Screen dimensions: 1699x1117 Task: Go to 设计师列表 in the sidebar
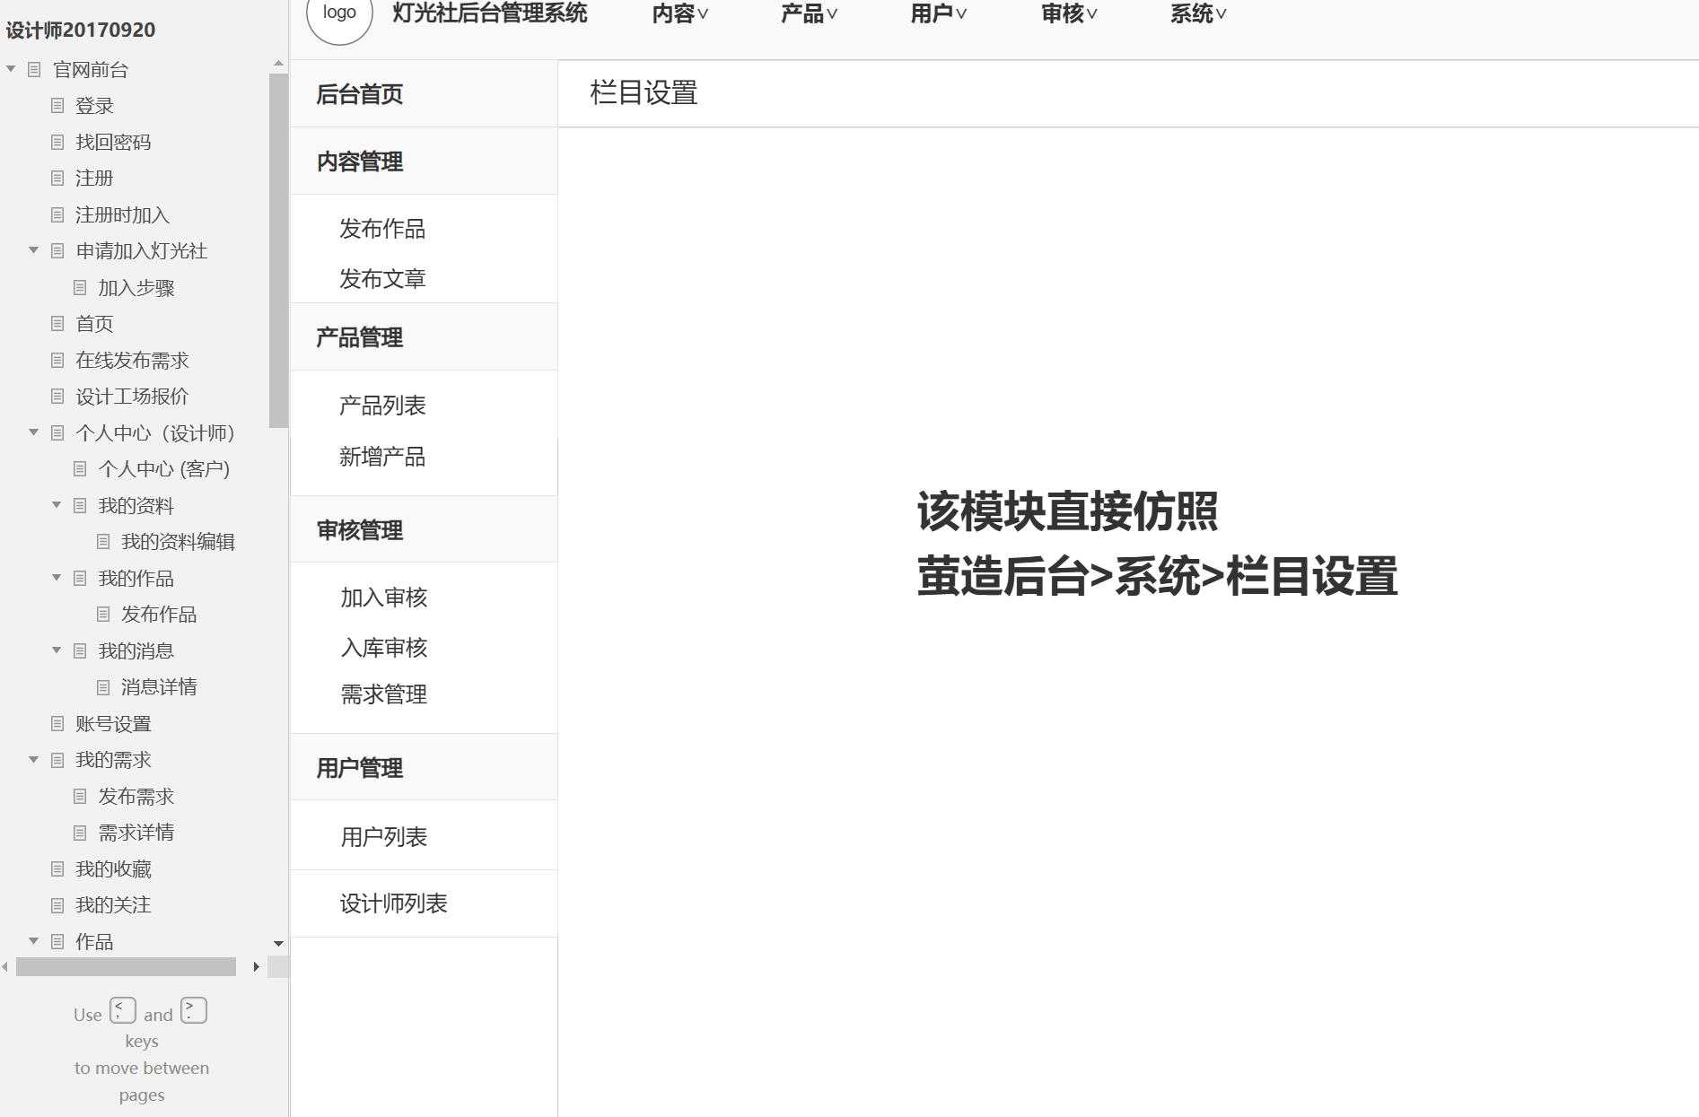pyautogui.click(x=393, y=903)
